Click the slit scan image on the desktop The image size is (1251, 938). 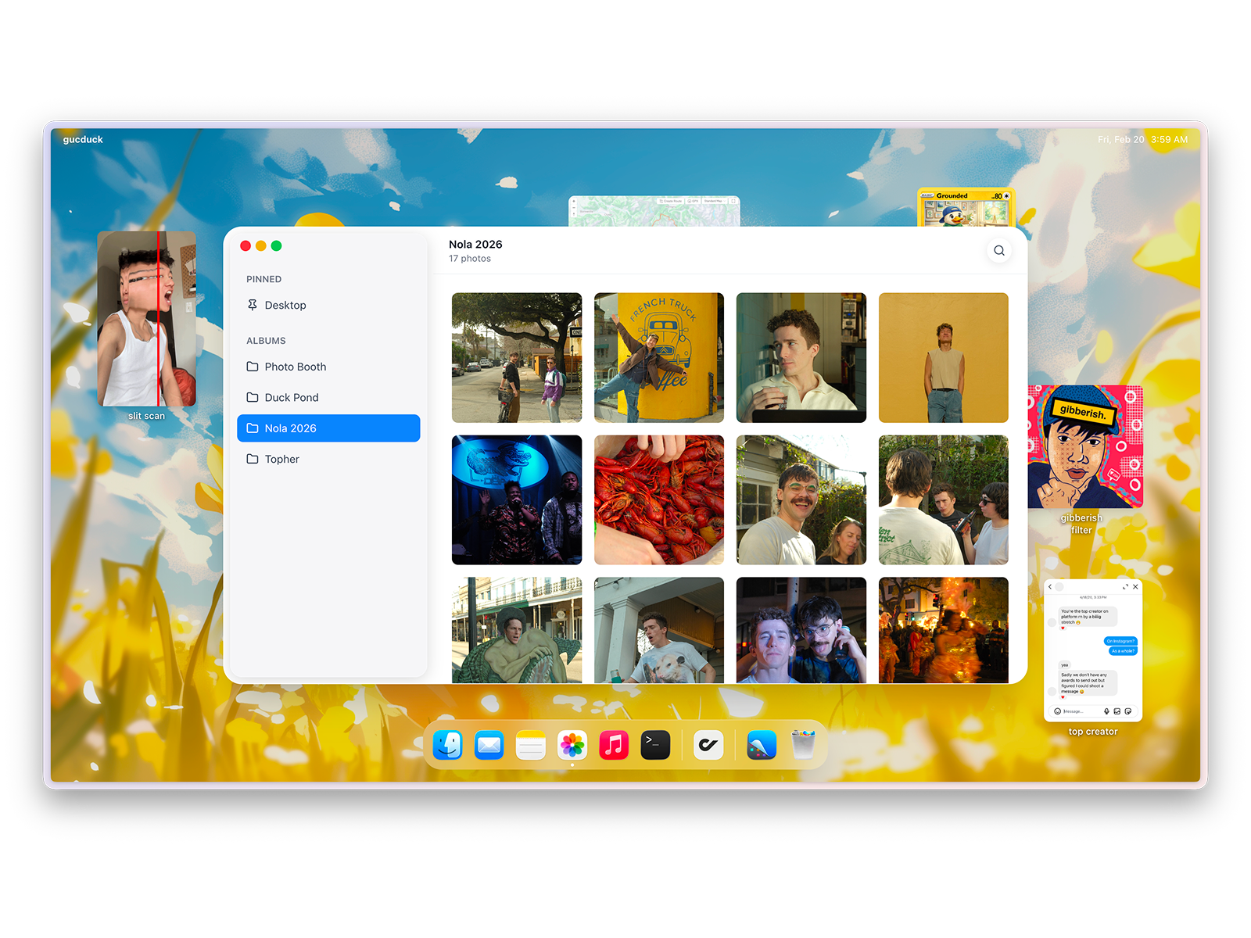point(147,318)
